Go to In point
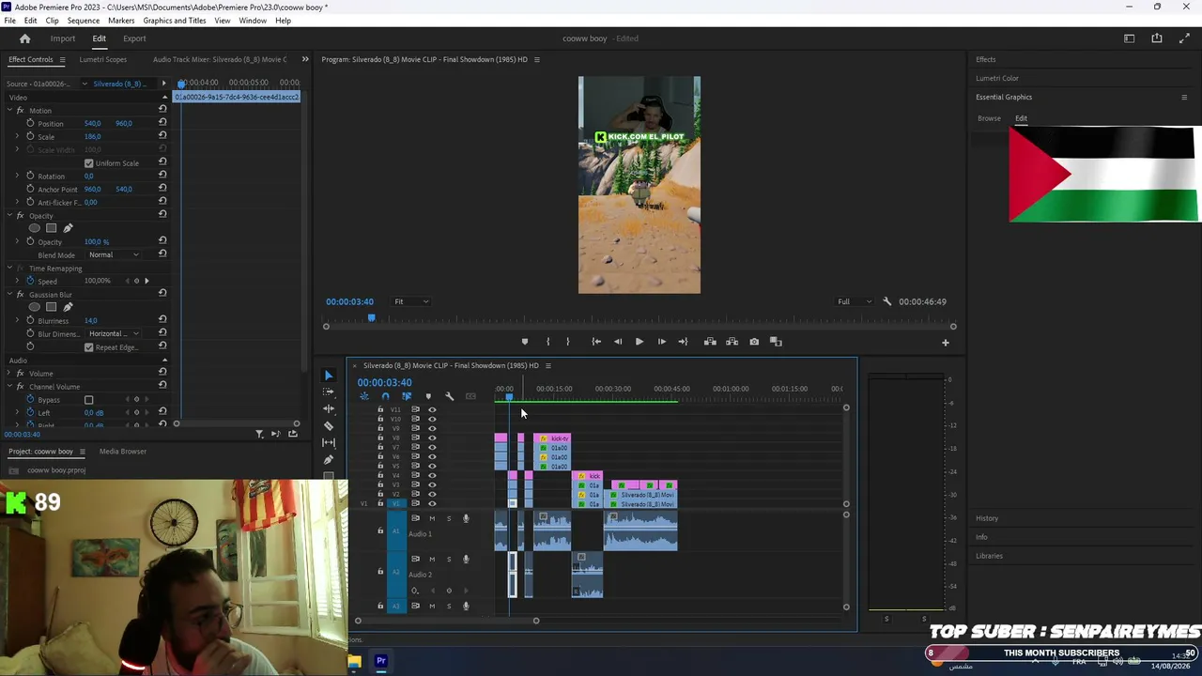 click(x=596, y=342)
